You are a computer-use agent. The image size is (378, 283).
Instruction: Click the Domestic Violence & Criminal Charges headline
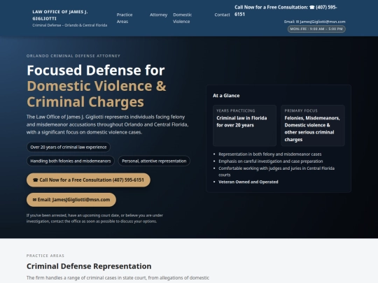pos(97,94)
